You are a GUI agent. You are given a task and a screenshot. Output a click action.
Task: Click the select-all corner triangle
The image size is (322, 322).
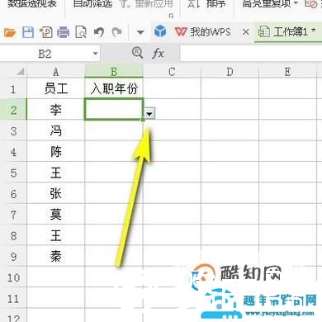21,72
